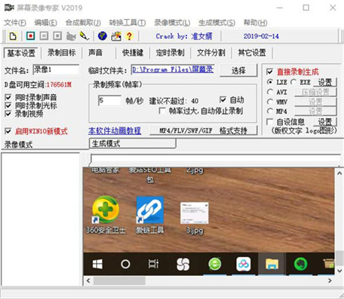
Task: Select the AVI output format radio button
Action: click(x=271, y=92)
